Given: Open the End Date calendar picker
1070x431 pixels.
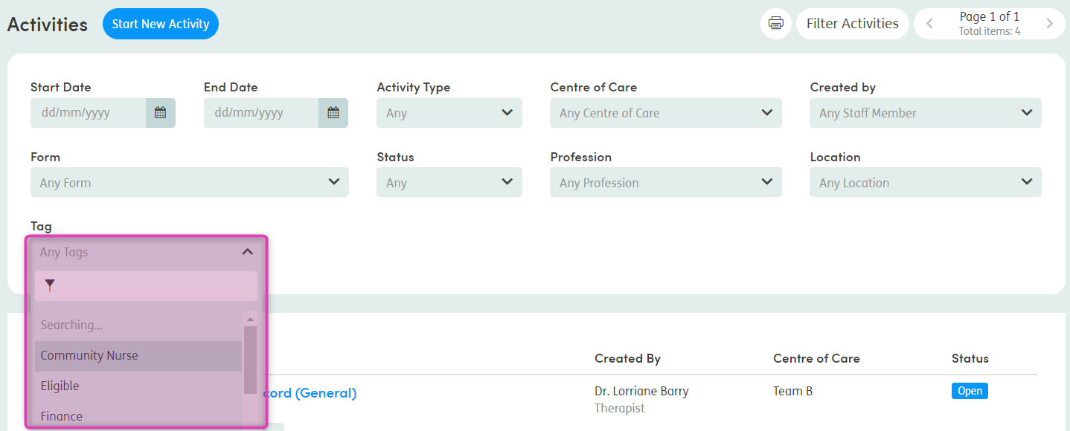Looking at the screenshot, I should (x=333, y=113).
